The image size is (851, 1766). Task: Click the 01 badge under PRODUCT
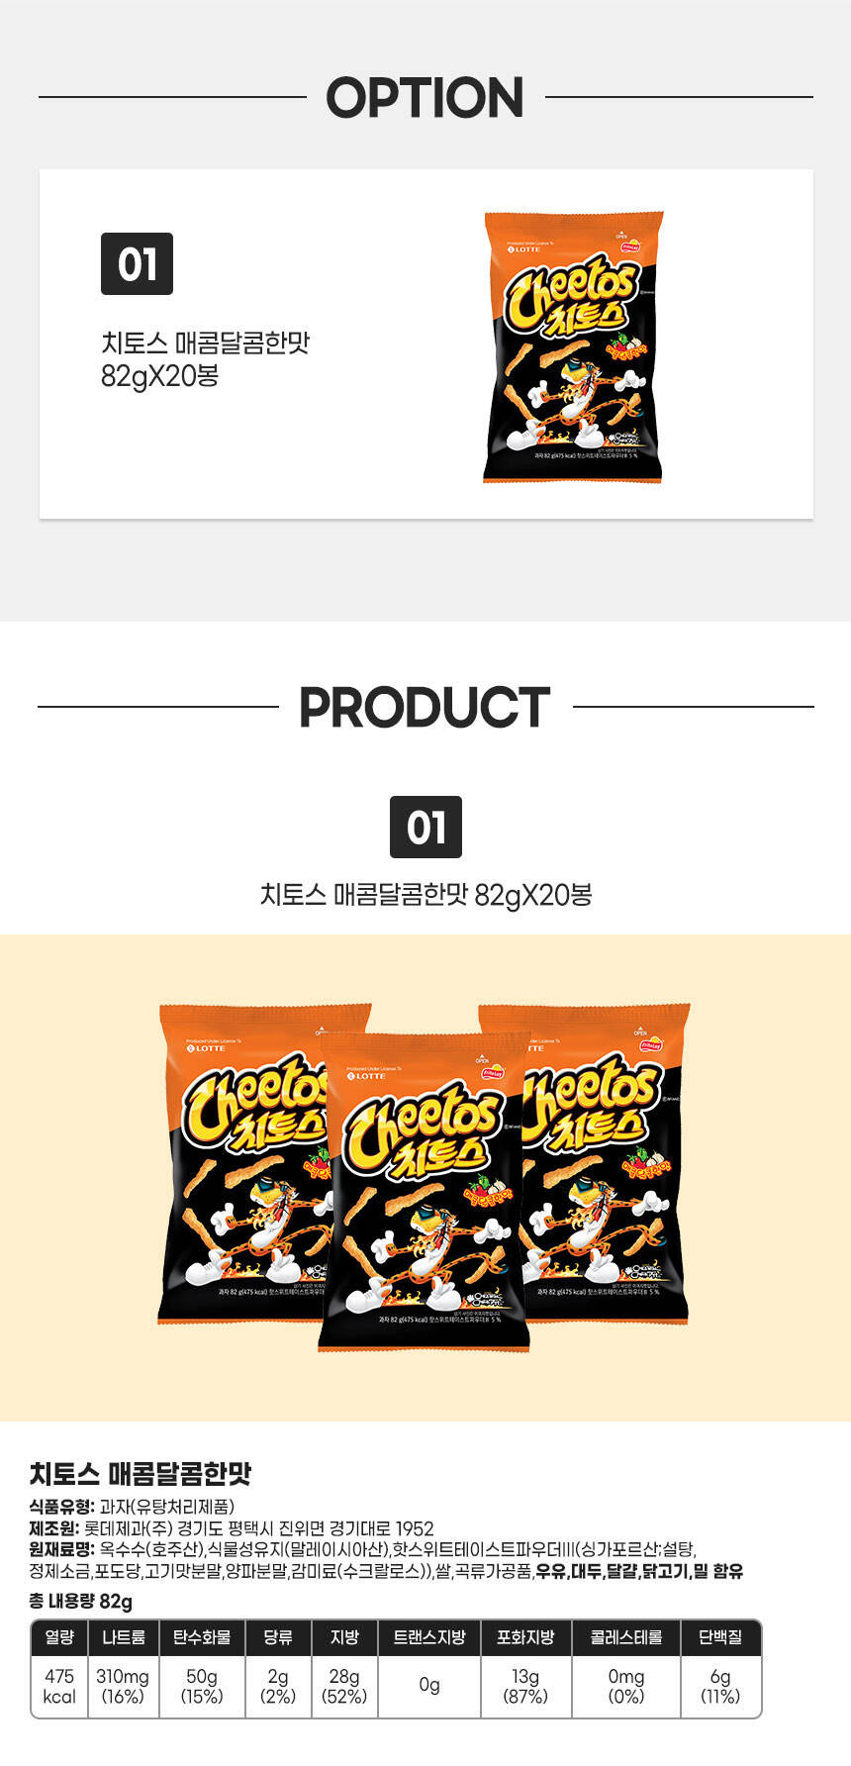pyautogui.click(x=425, y=827)
